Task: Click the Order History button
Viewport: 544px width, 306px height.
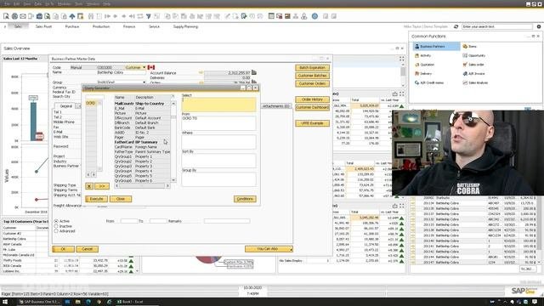Action: coord(312,99)
